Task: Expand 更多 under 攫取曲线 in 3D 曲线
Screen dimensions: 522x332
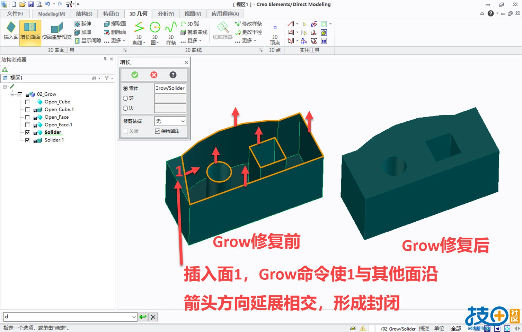Action: click(191, 40)
